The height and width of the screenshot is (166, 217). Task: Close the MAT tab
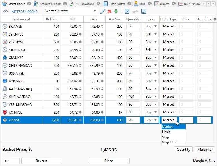[150, 4]
